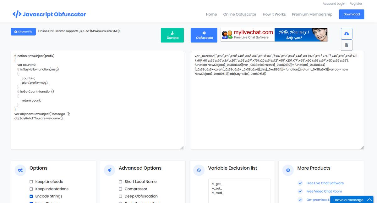Tick the Deep Obfuscation checkbox
The image size is (377, 203).
pyautogui.click(x=120, y=196)
